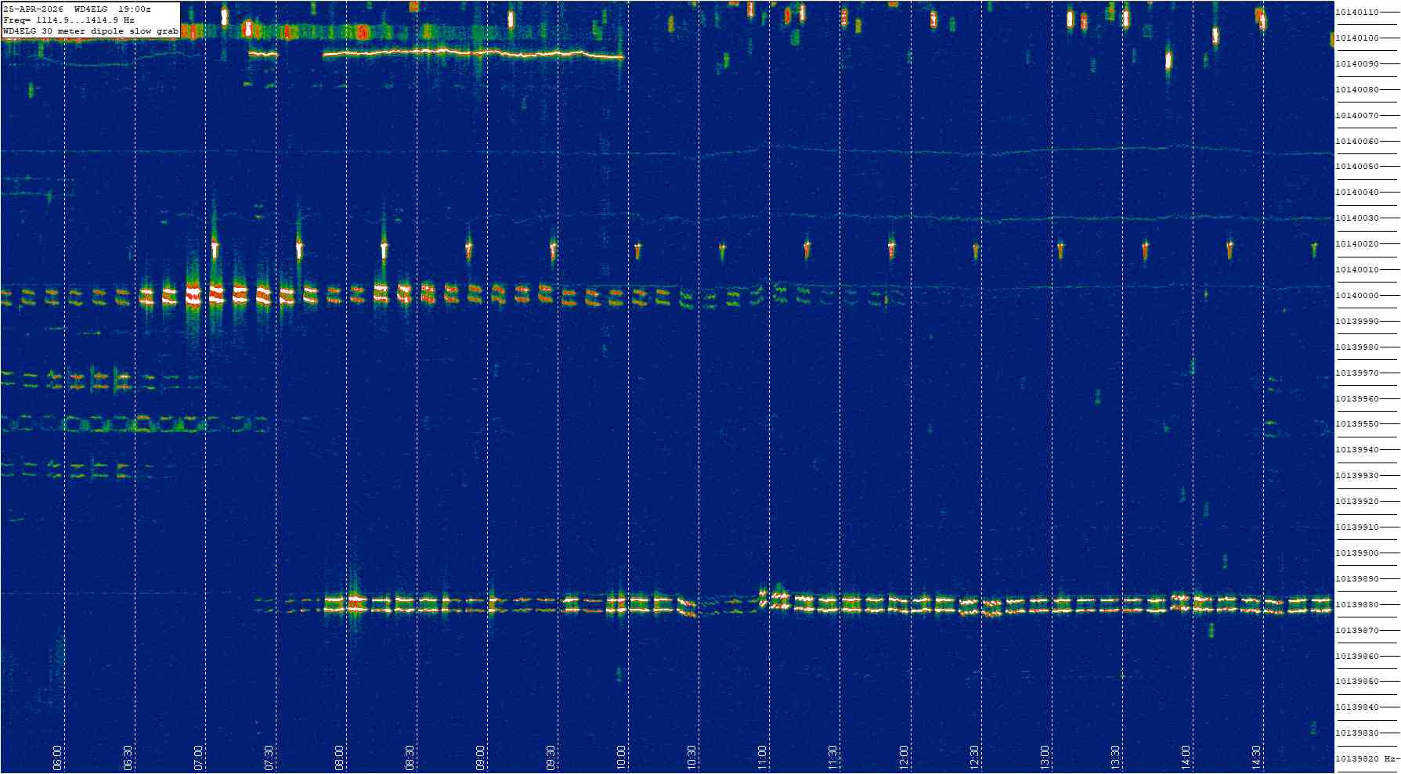Screen dimensions: 1401x774
Task: Choose the 10140040 frequency scale label
Action: (1357, 193)
